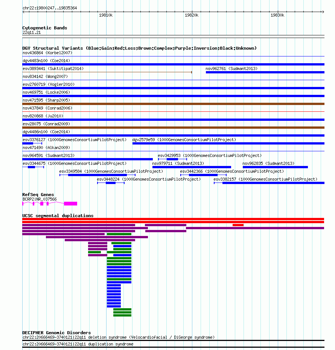Open esv2760719 (Vogler2010) variant label
Viewport: 335px width, 350px height.
(49, 84)
